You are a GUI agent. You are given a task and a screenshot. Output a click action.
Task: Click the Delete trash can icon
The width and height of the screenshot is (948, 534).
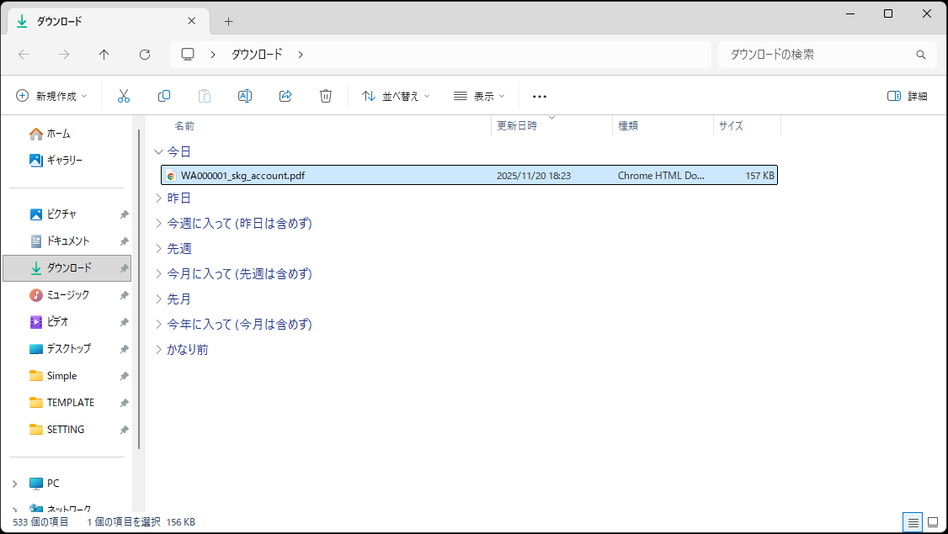pyautogui.click(x=326, y=96)
